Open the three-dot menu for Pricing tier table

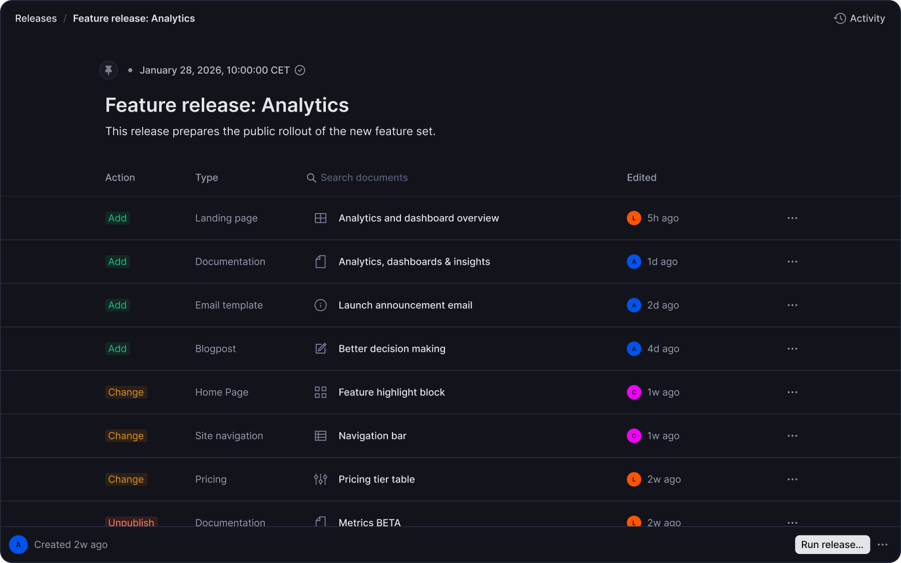pos(792,479)
